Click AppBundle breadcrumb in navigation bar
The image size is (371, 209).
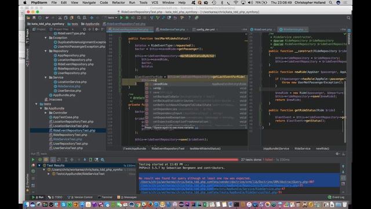pyautogui.click(x=90, y=24)
